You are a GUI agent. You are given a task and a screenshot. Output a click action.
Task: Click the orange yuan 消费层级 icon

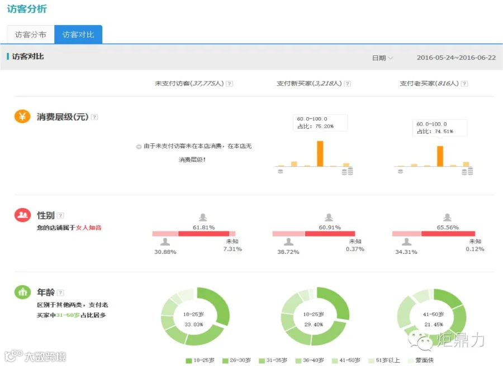tap(22, 116)
